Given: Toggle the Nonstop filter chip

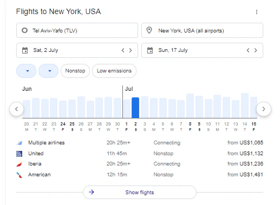Looking at the screenshot, I should [75, 71].
